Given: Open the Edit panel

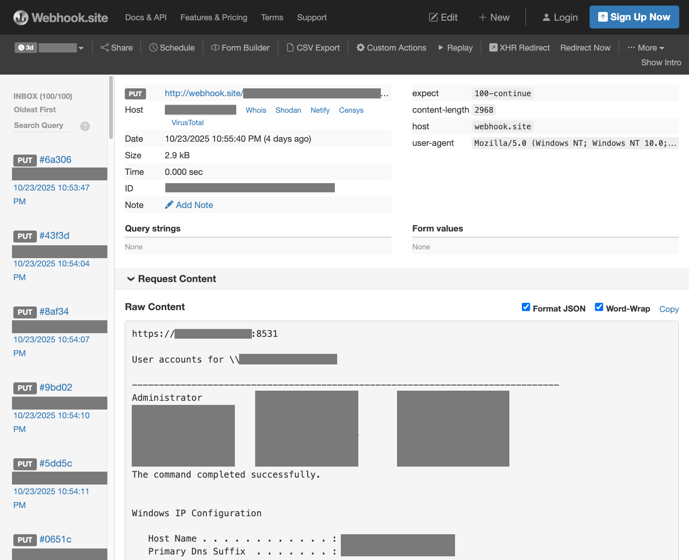Looking at the screenshot, I should pyautogui.click(x=443, y=17).
